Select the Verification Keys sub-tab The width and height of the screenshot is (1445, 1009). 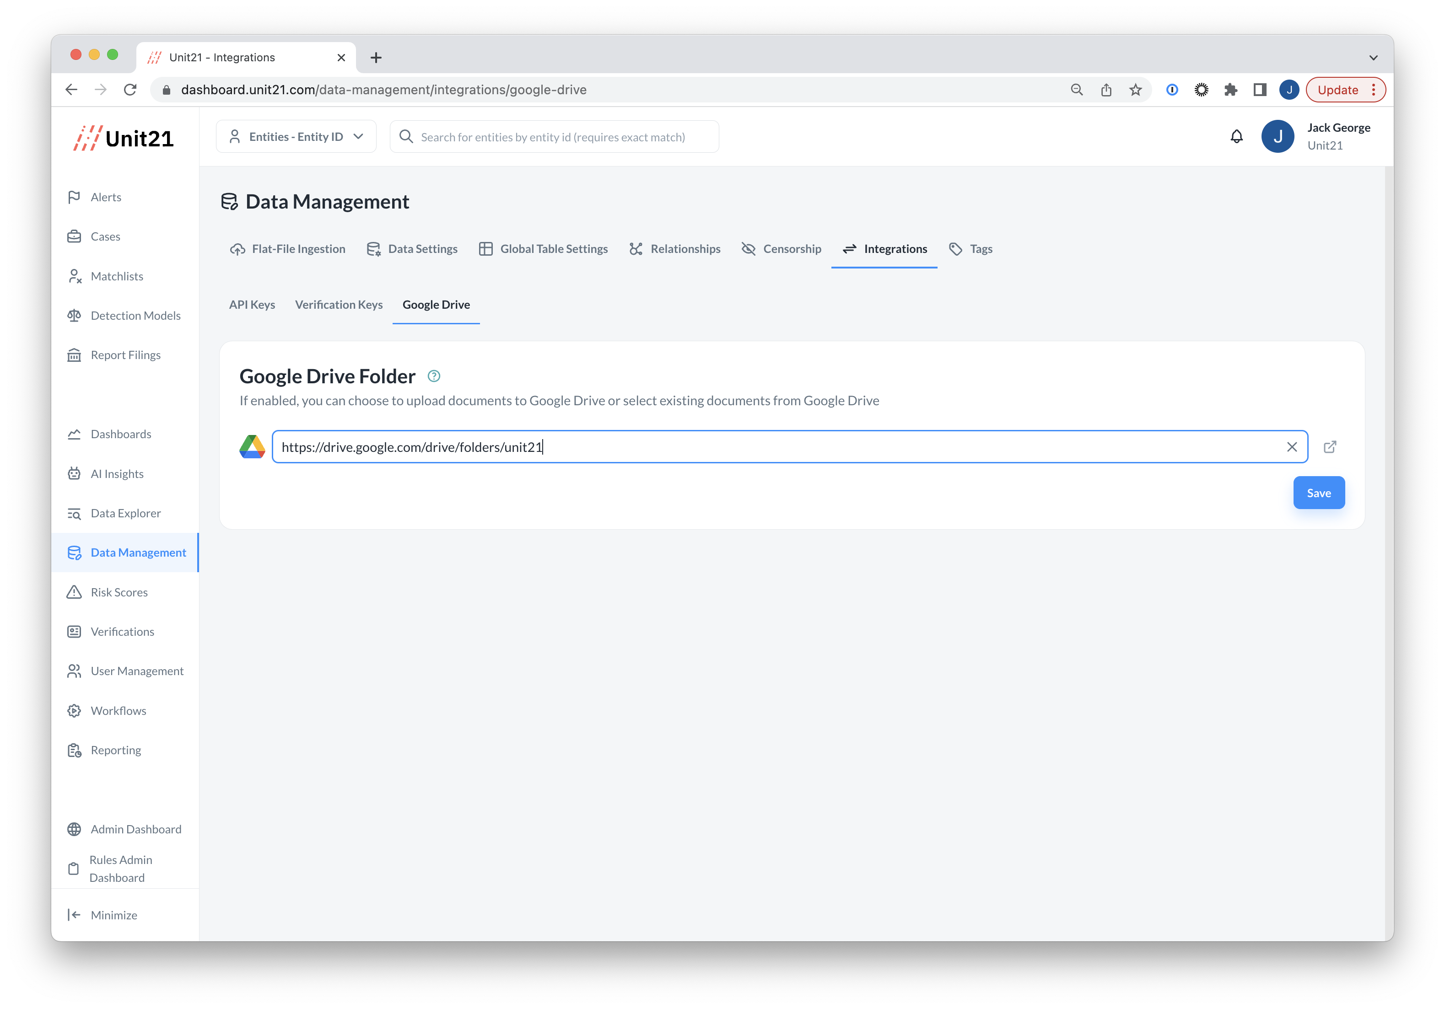(339, 305)
